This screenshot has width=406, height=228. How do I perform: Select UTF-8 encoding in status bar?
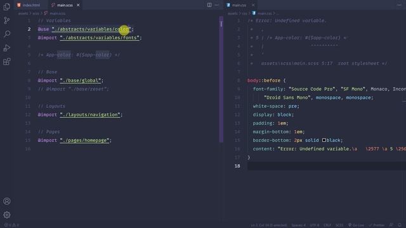pyautogui.click(x=315, y=225)
